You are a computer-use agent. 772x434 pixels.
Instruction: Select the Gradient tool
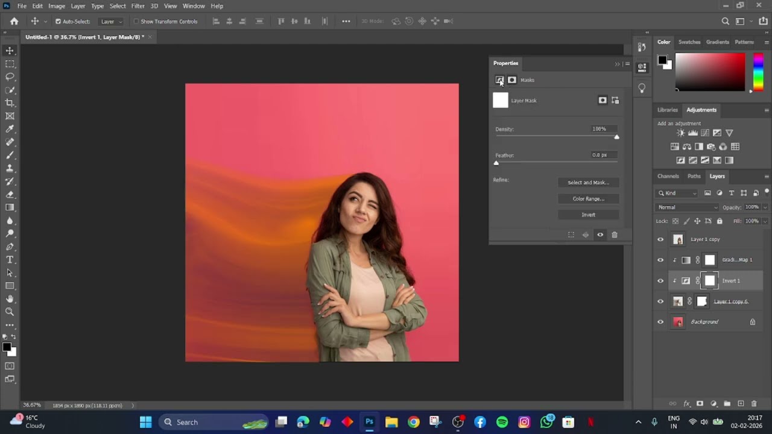tap(10, 207)
